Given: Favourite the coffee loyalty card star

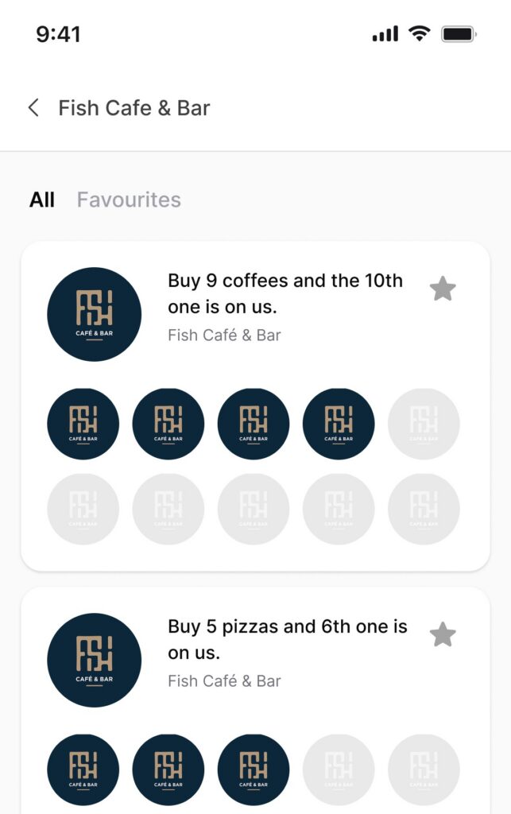Looking at the screenshot, I should 443,289.
